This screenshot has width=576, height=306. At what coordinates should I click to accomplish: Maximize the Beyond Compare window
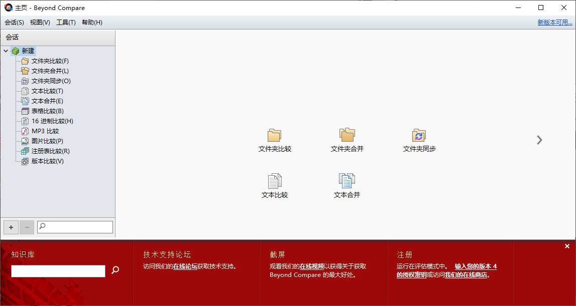541,8
